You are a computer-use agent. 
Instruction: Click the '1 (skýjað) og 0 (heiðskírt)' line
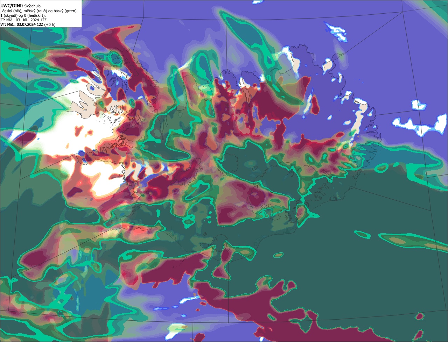[23, 15]
